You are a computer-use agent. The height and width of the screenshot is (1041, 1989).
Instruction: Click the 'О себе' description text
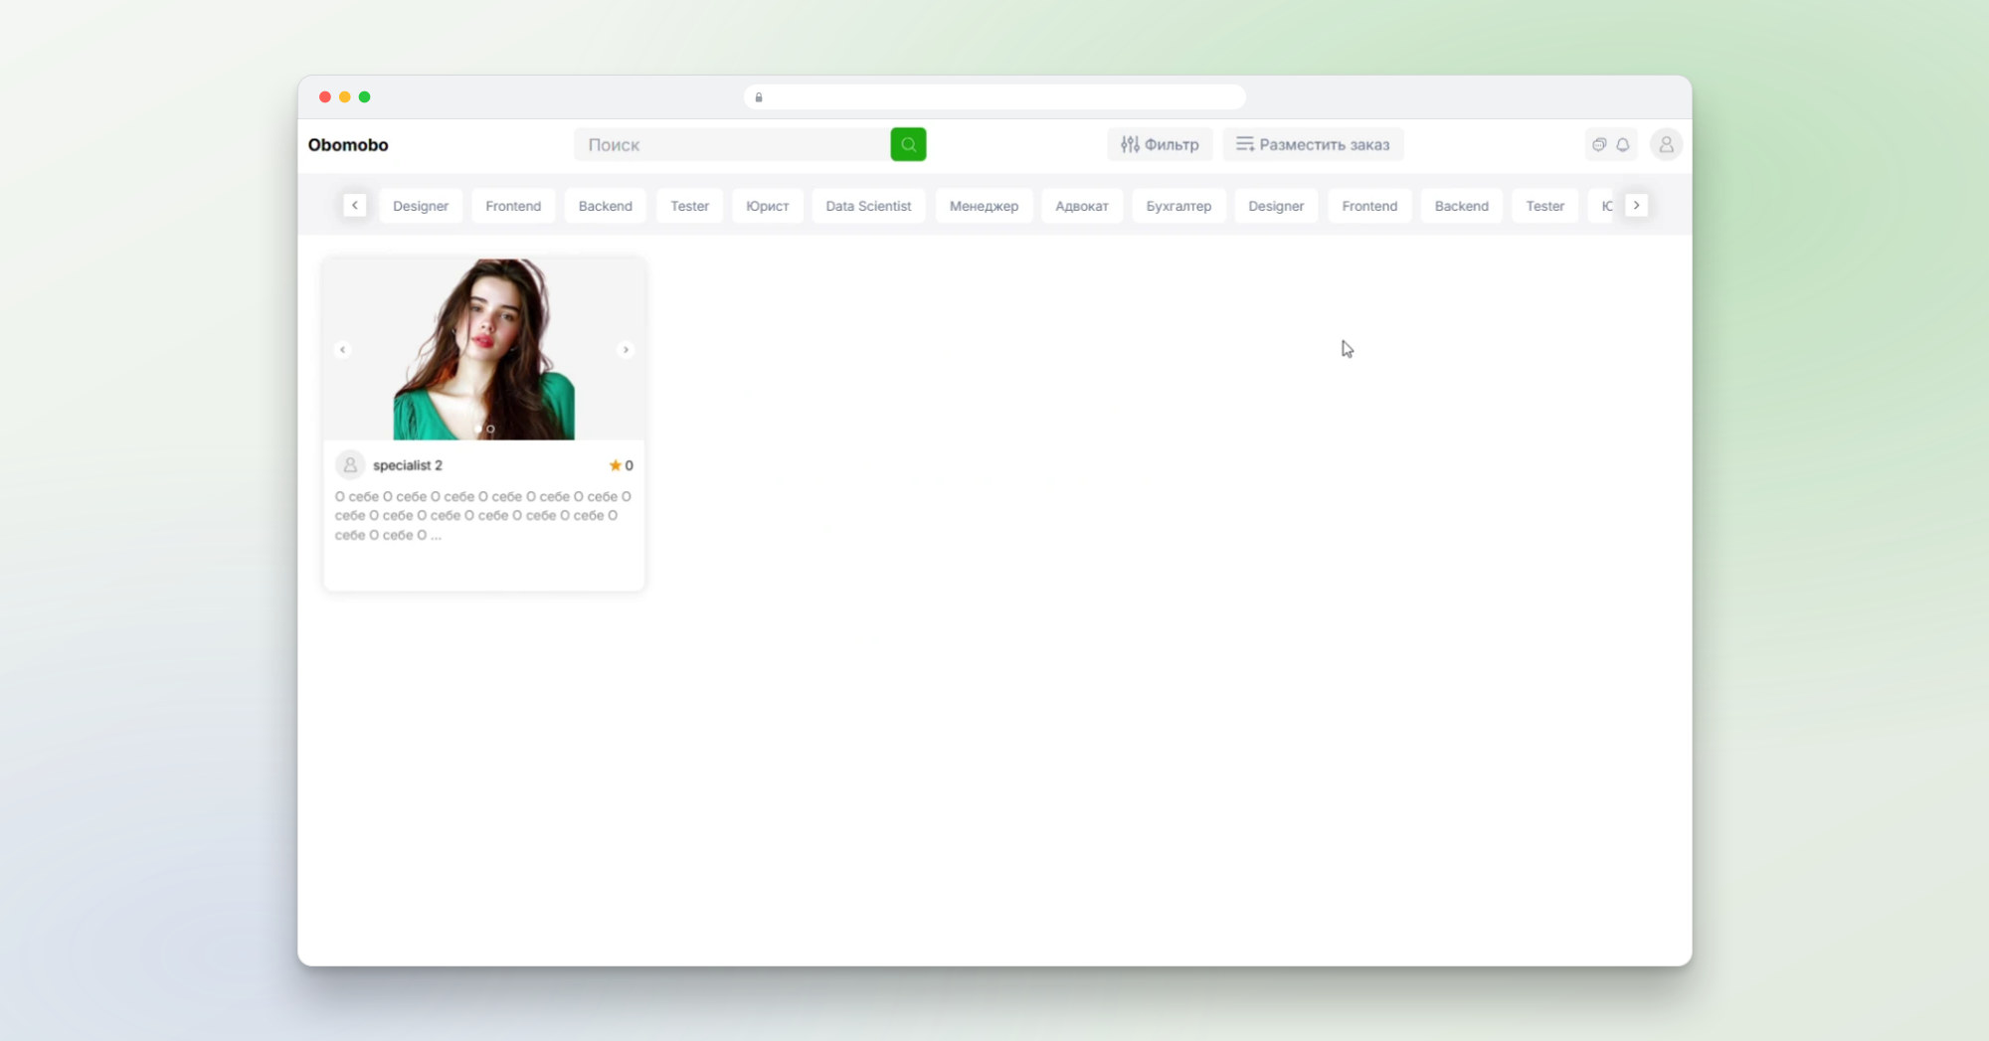483,515
